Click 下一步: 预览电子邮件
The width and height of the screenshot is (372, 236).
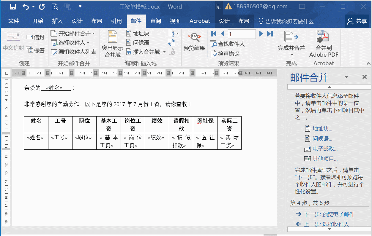[x=325, y=214]
